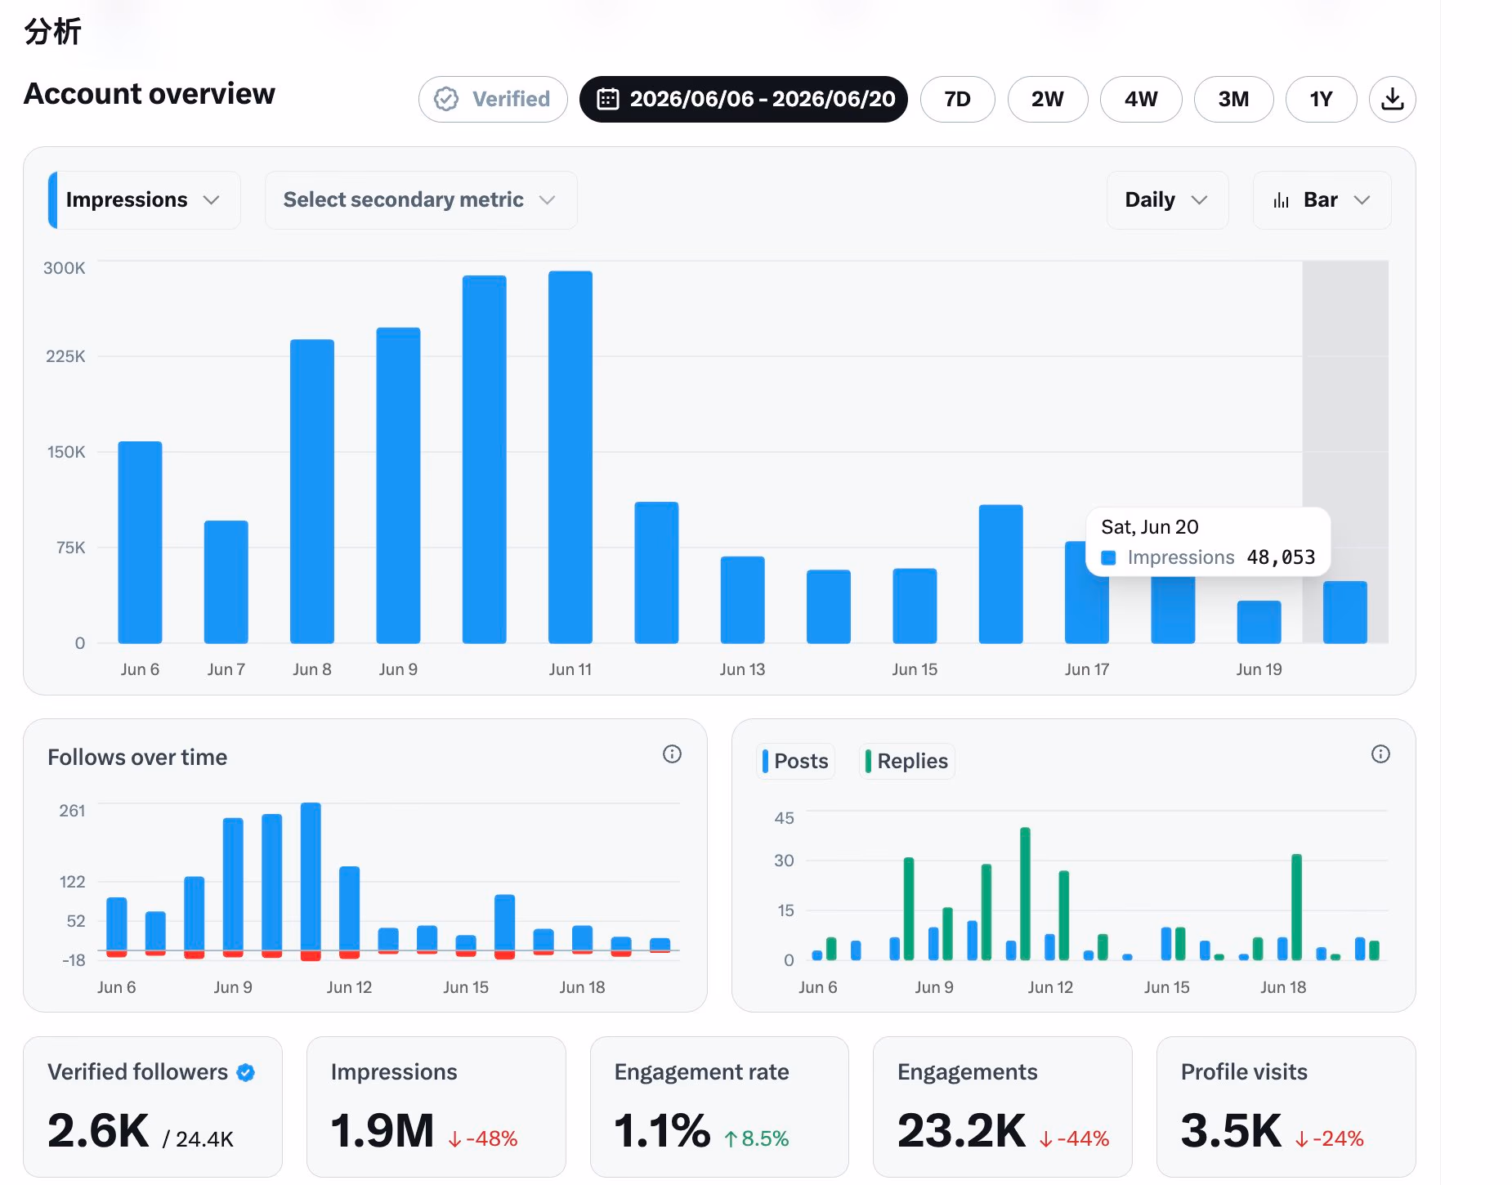Screen dimensions: 1512x1185
Task: Toggle the Verified filter pill
Action: 493,99
